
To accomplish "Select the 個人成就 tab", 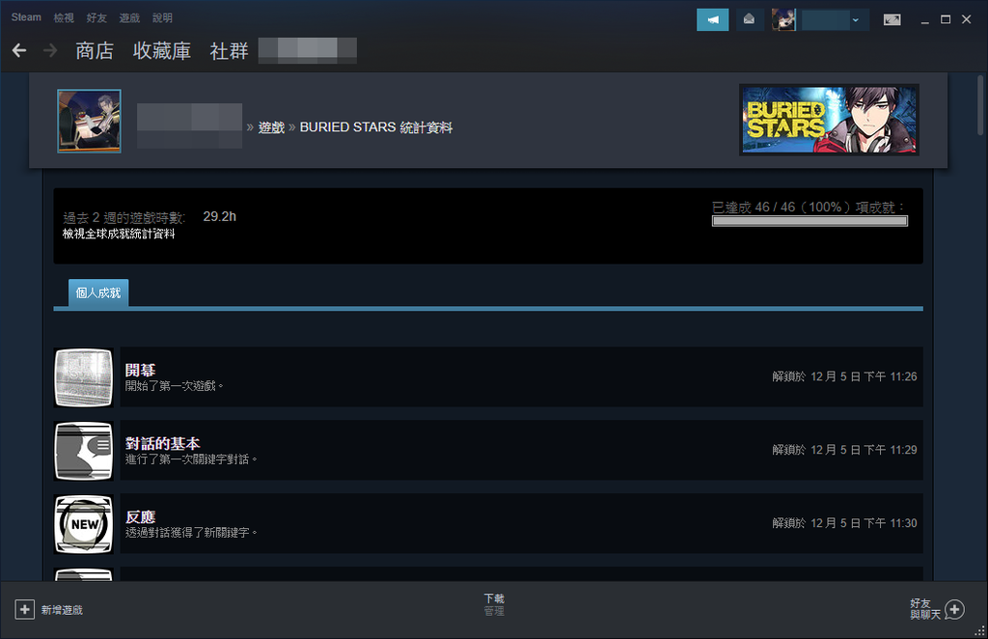I will (98, 293).
